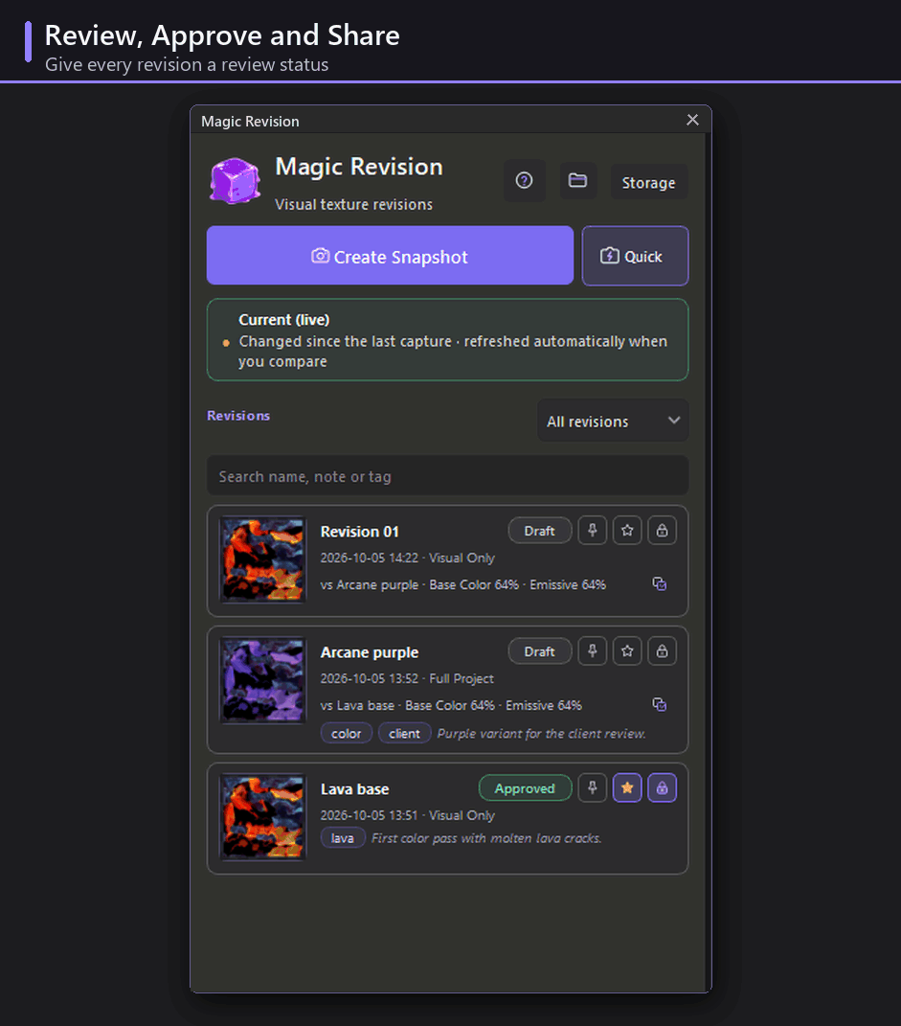Click the Lava base title text
Image resolution: width=901 pixels, height=1026 pixels.
click(x=355, y=789)
